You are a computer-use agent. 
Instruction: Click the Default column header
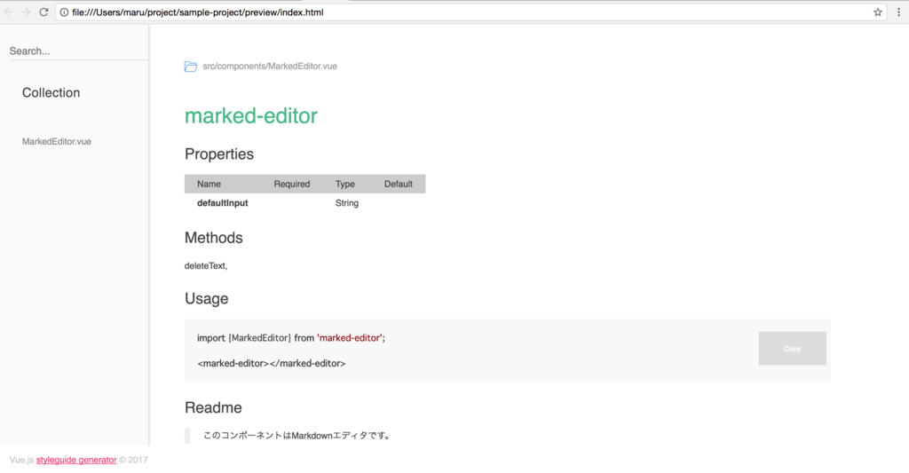399,184
